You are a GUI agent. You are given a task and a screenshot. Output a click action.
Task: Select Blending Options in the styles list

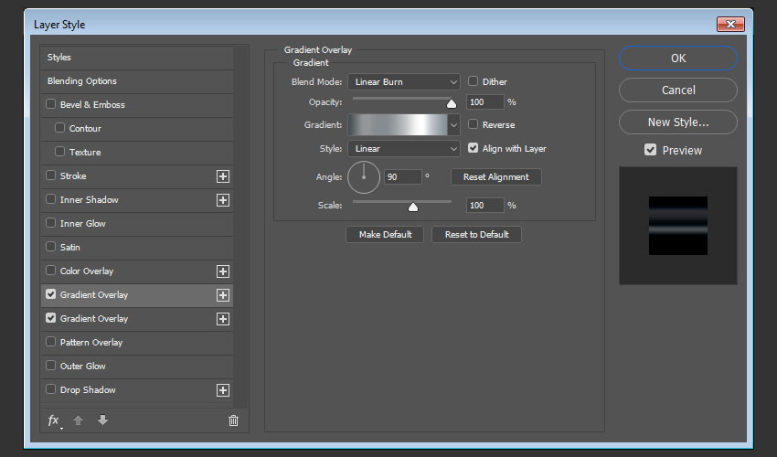tap(82, 81)
